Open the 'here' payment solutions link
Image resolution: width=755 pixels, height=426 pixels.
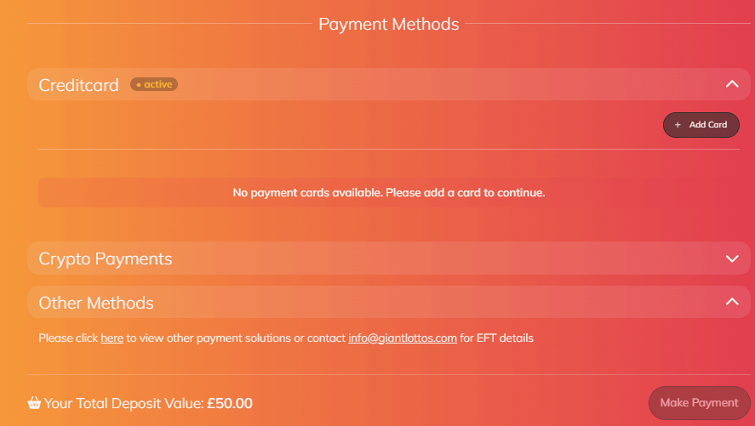coord(112,338)
